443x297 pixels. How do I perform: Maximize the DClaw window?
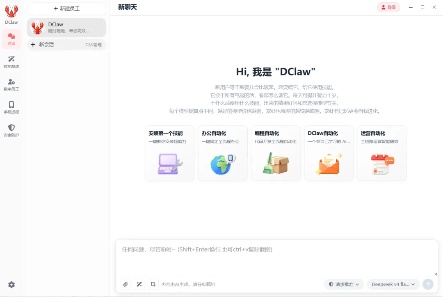422,7
